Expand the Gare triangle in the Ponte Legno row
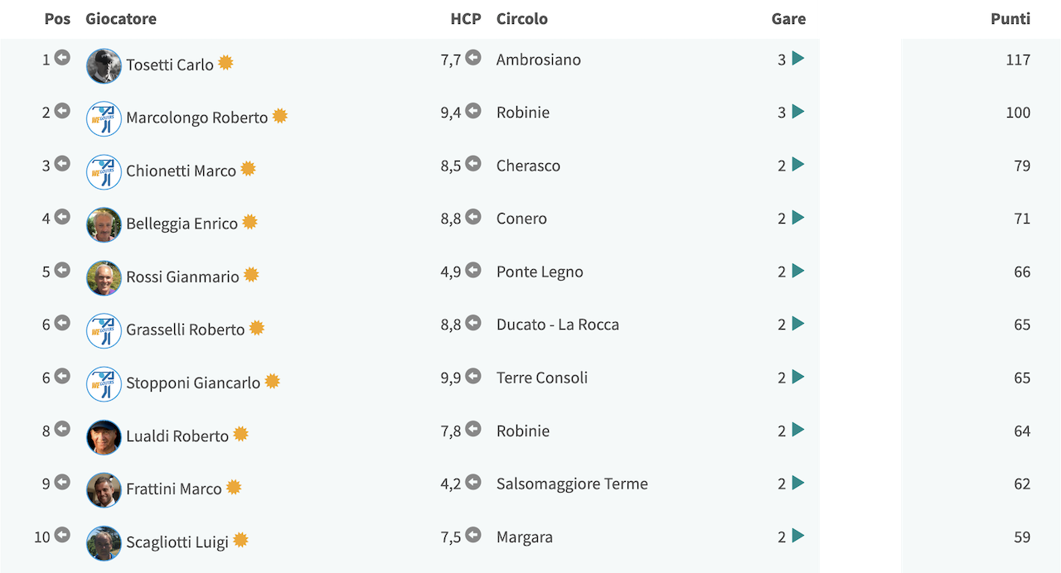Viewport: 1061px width, 573px height. click(x=798, y=271)
